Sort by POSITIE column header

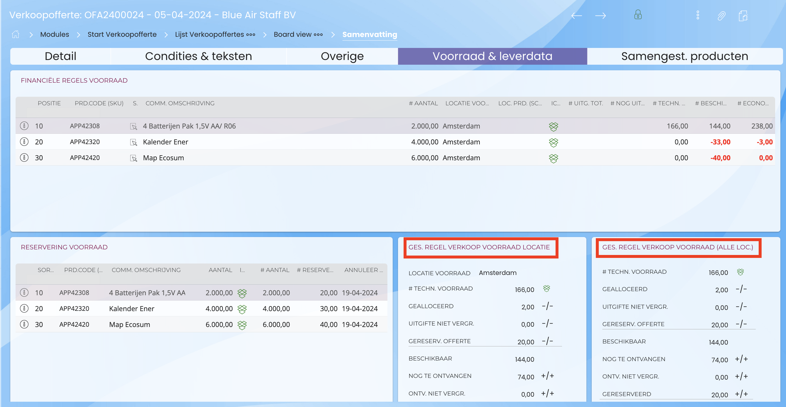(x=49, y=103)
